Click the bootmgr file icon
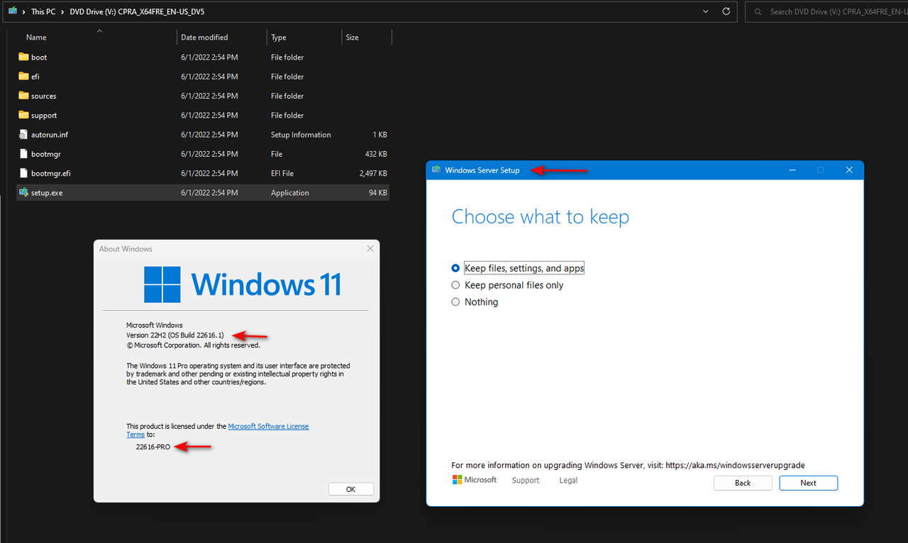 [x=23, y=154]
